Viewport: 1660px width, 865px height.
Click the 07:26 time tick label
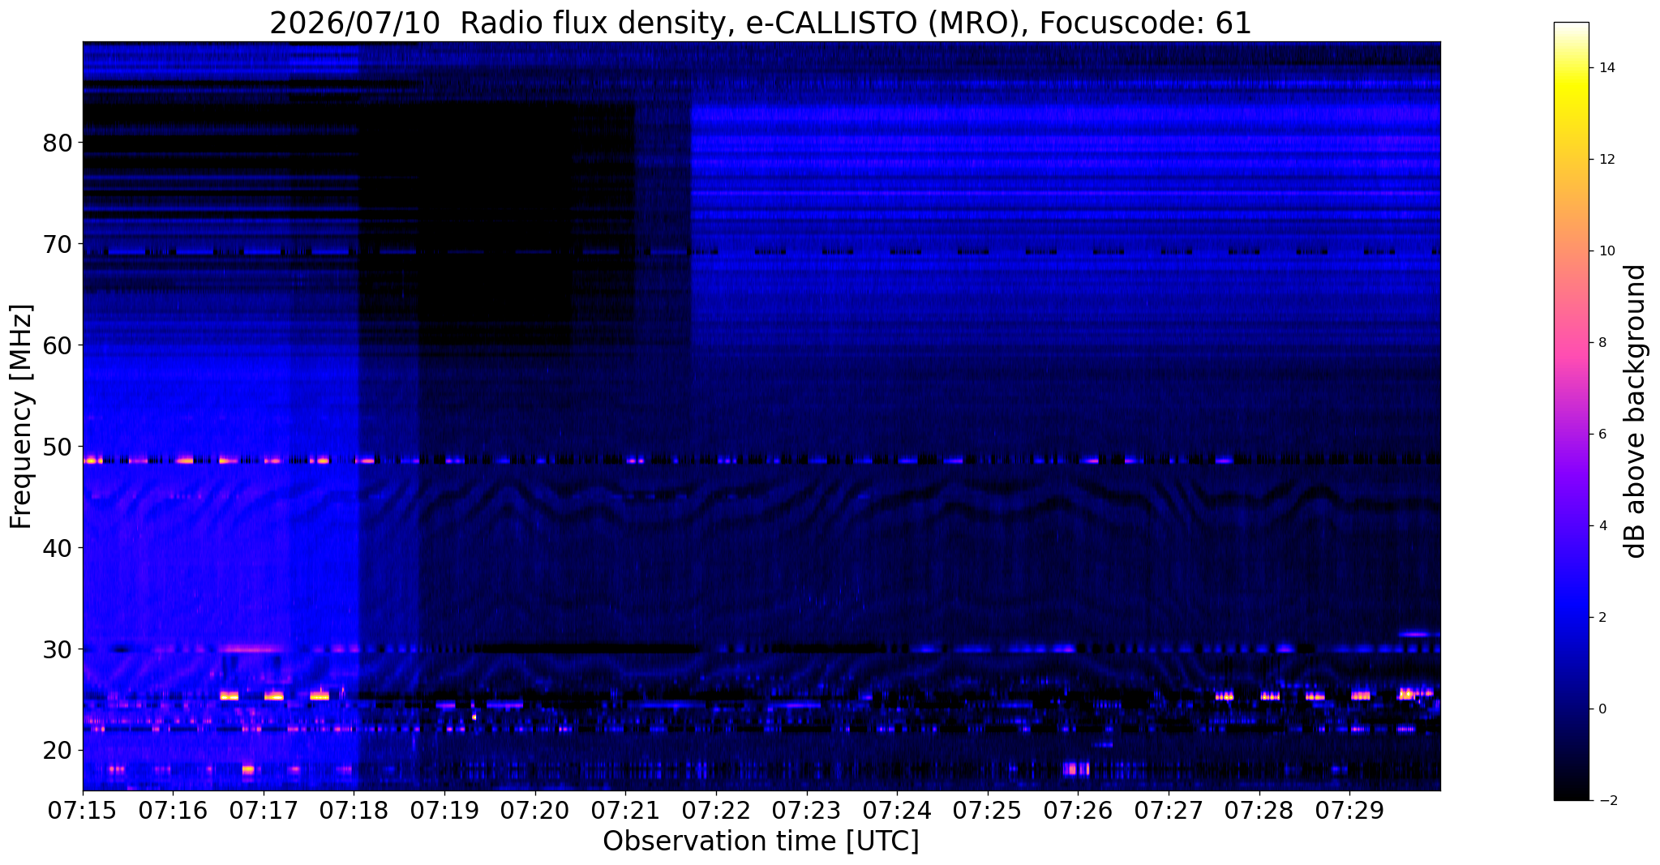pyautogui.click(x=1079, y=811)
